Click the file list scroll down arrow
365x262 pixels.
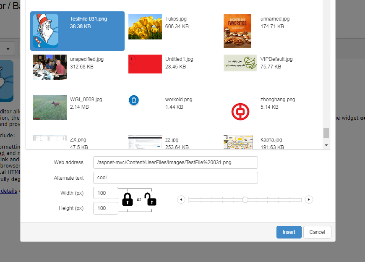pos(326,145)
